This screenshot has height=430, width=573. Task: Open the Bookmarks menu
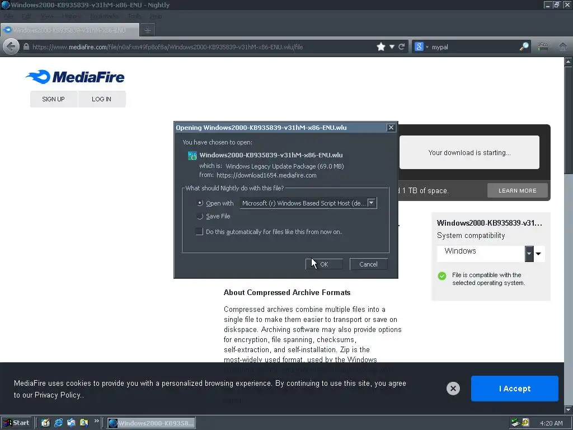104,16
